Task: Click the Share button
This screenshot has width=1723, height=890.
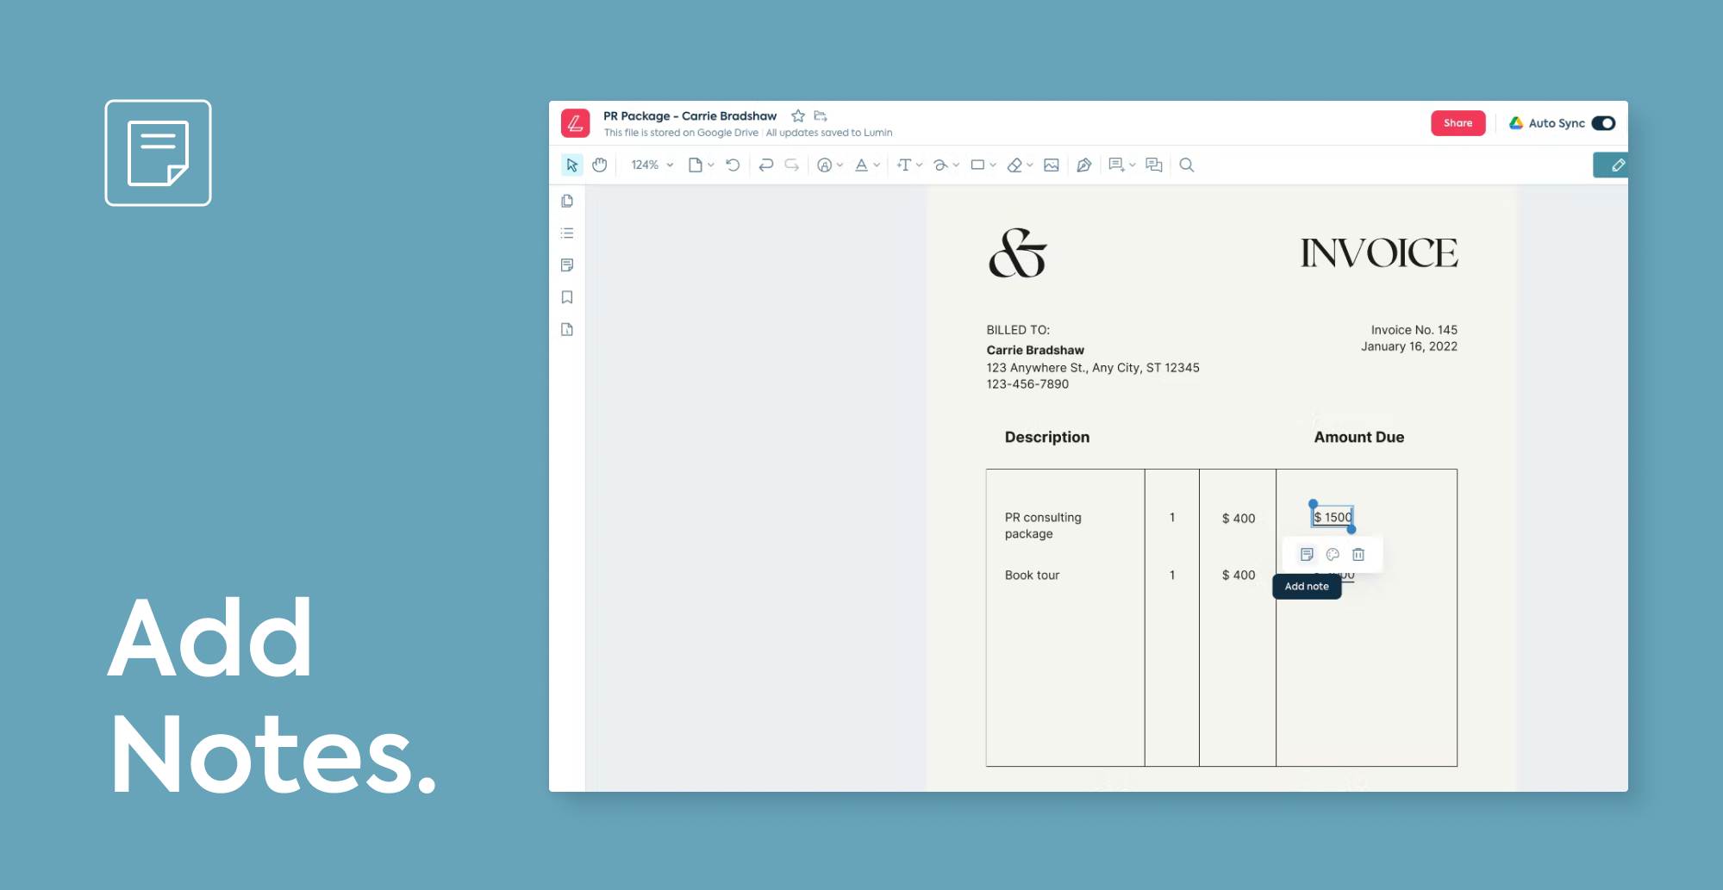Action: (x=1458, y=123)
